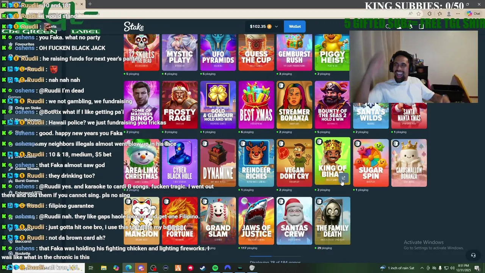Open the Cardsmallow Bonanza game
Screen dimensions: 485x273
click(409, 163)
